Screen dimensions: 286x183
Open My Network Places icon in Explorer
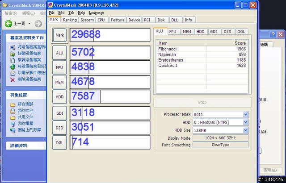[x=13, y=130]
